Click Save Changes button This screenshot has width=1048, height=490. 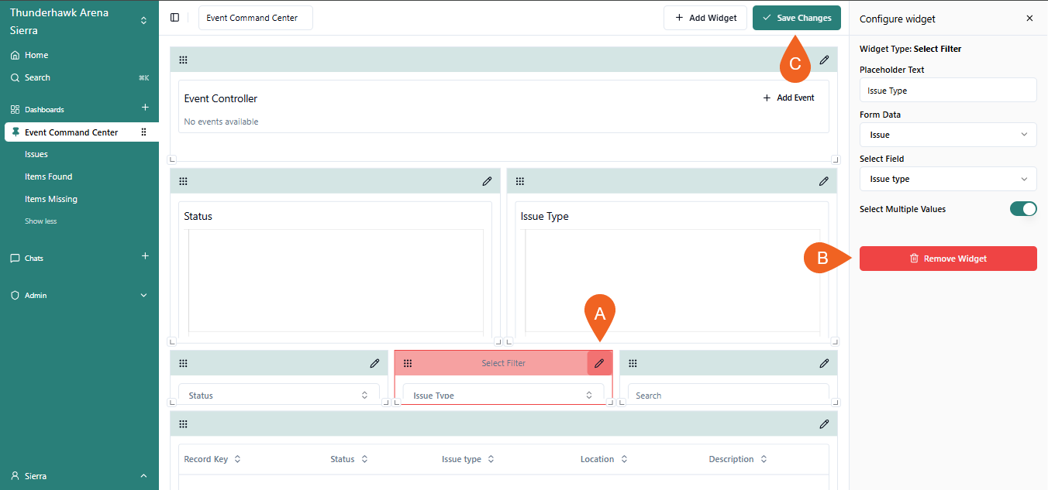796,18
